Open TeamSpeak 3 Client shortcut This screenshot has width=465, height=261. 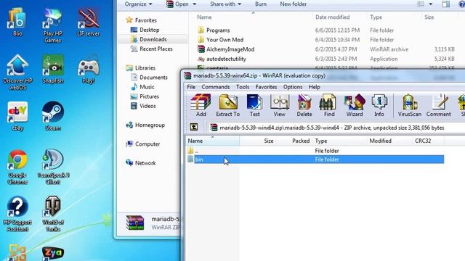click(53, 167)
